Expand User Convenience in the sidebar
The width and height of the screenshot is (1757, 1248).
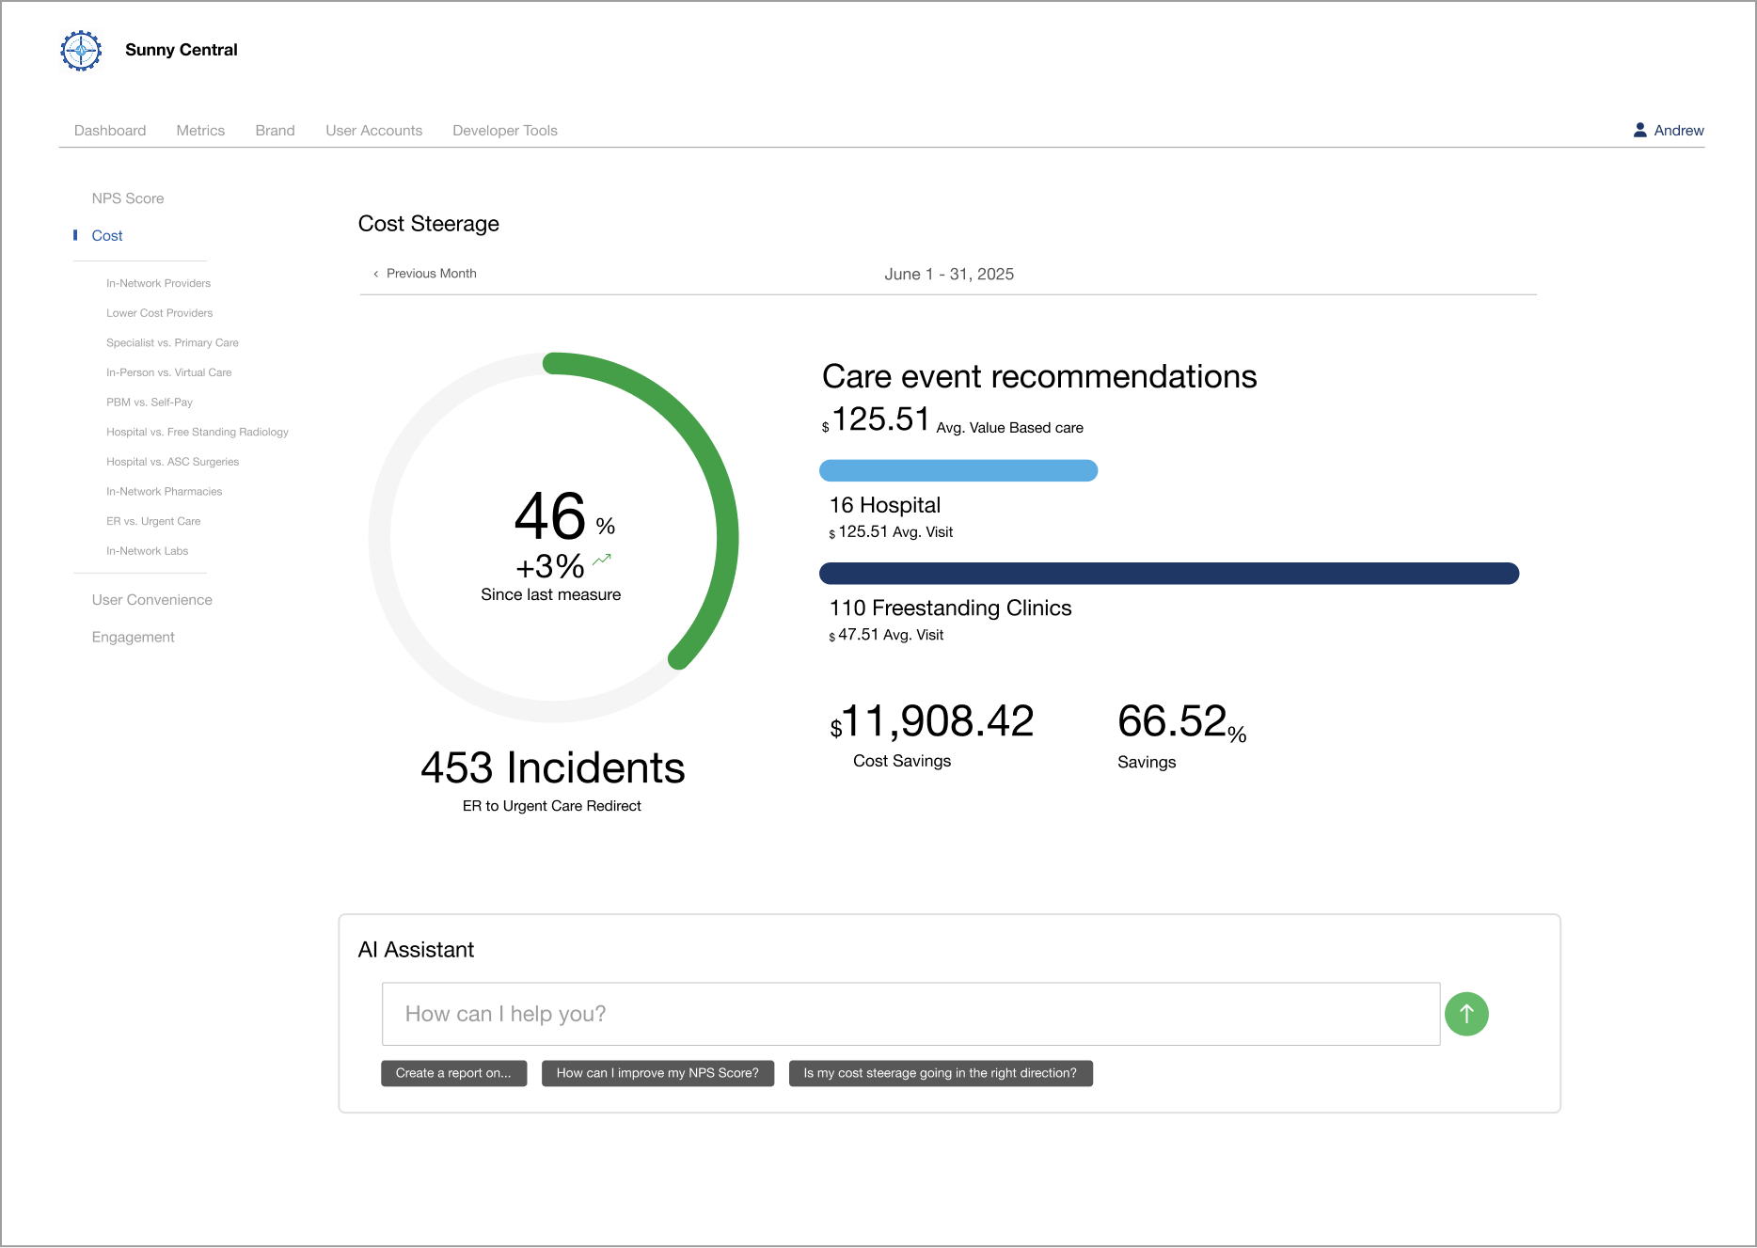point(151,600)
